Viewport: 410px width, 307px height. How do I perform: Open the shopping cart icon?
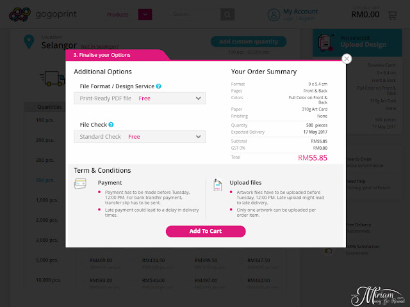tap(392, 15)
